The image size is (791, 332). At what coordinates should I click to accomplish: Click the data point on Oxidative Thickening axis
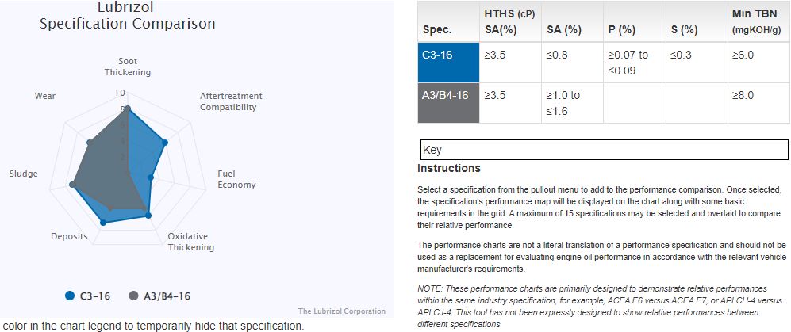tap(148, 214)
